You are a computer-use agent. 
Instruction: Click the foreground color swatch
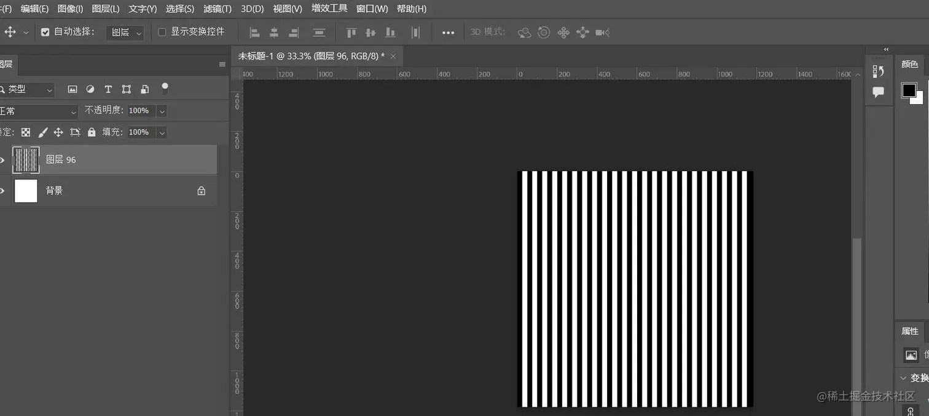909,90
